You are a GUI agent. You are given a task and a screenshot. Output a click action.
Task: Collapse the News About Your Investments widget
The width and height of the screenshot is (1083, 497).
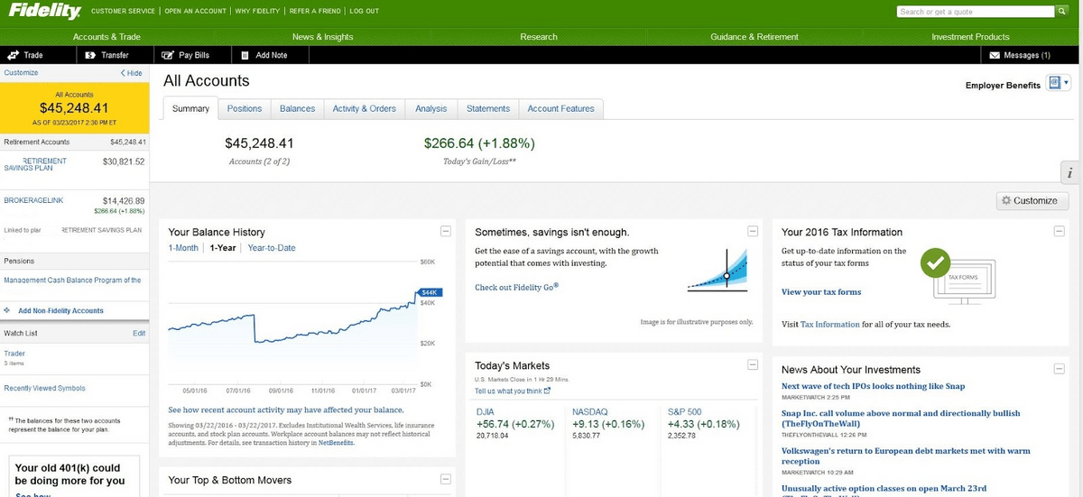coord(1059,369)
